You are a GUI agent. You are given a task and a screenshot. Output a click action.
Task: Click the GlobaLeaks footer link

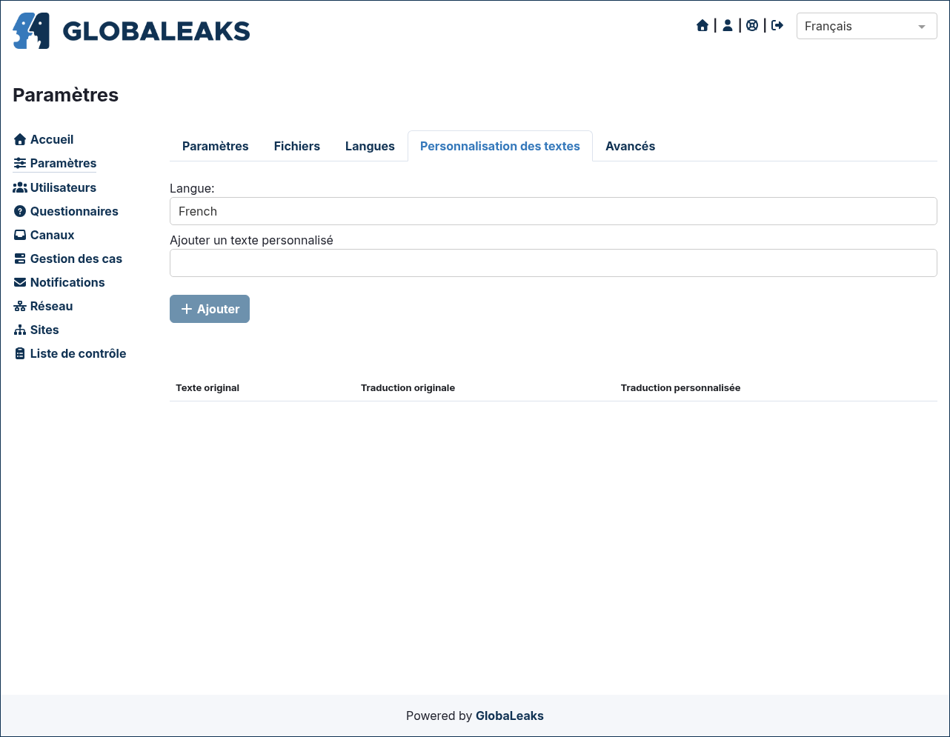(510, 716)
